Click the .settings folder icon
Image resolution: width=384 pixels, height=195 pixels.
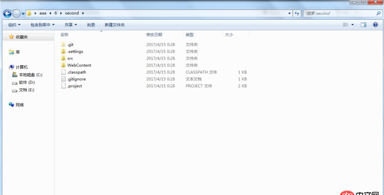(x=63, y=51)
